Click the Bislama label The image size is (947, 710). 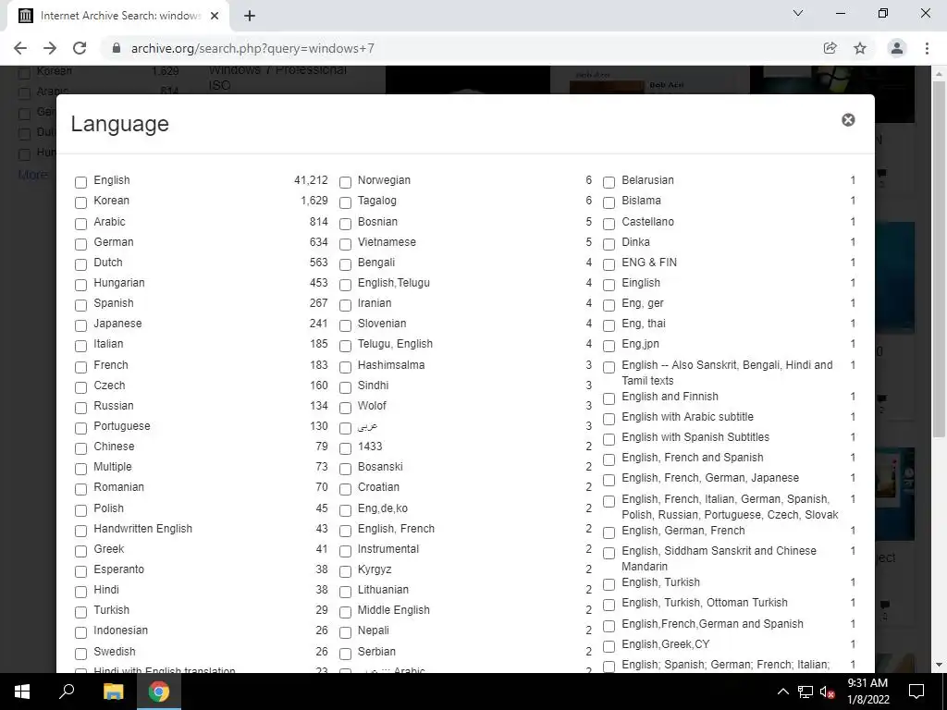[x=641, y=201]
